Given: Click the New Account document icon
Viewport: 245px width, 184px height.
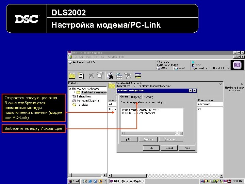Looking at the screenshot, I should coord(81,75).
